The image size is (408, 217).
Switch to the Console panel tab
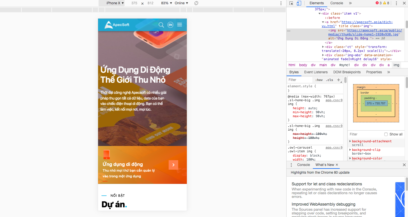(337, 3)
